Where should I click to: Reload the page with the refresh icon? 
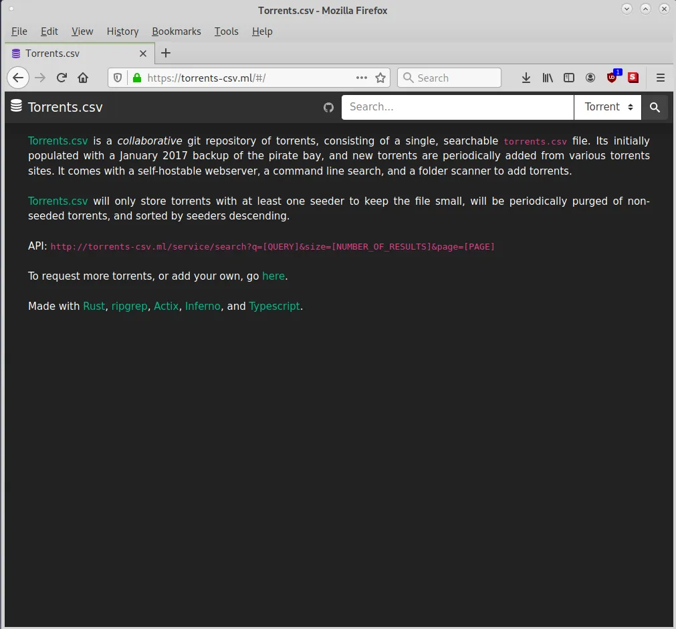coord(62,78)
